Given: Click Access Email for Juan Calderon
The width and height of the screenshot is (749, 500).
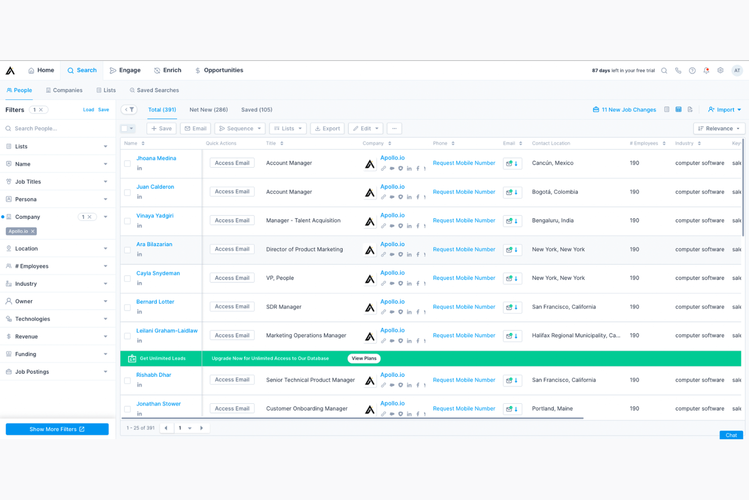Looking at the screenshot, I should 232,192.
